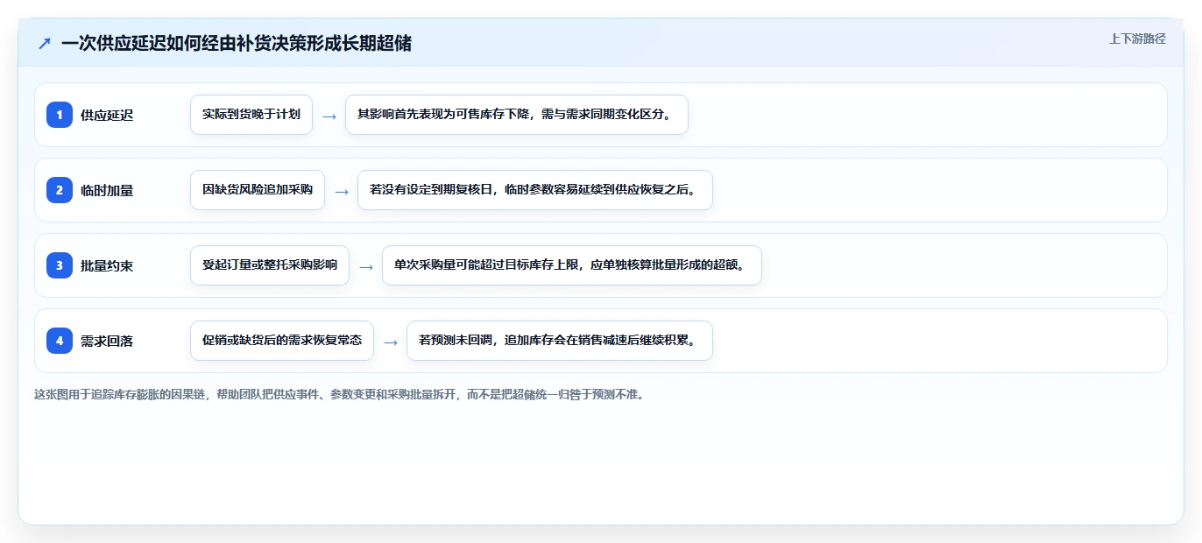Click the 临时加量 step label
Screen dimensions: 1202x543
(x=107, y=190)
